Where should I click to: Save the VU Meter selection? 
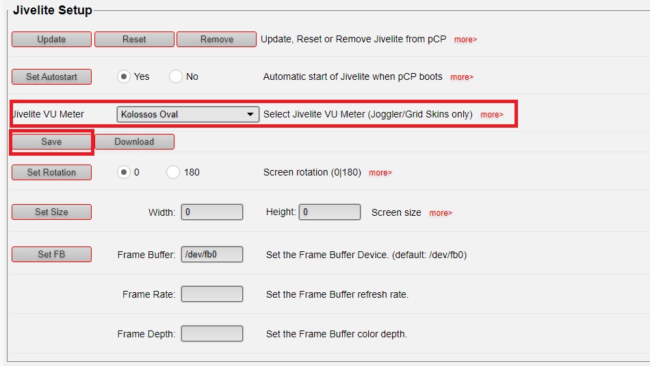(51, 142)
